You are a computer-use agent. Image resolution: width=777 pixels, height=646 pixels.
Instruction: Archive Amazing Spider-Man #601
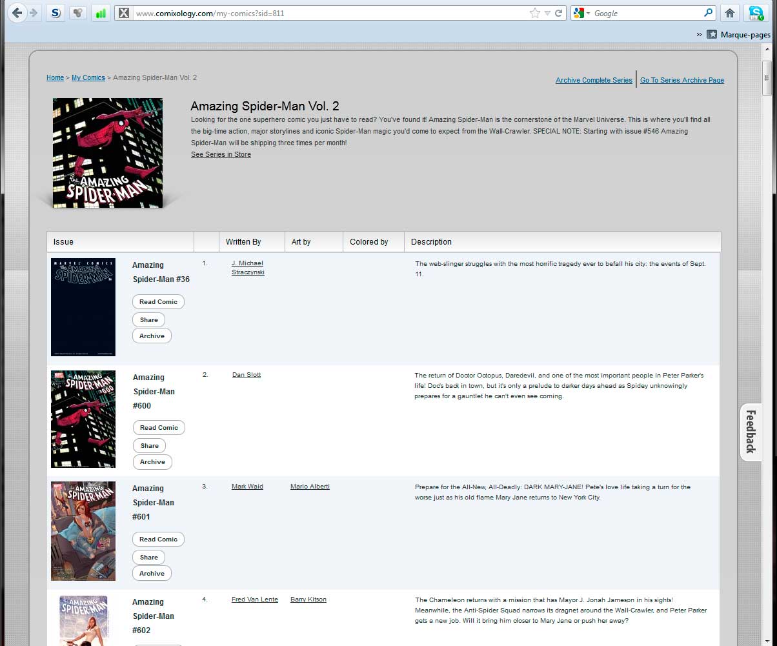tap(152, 574)
